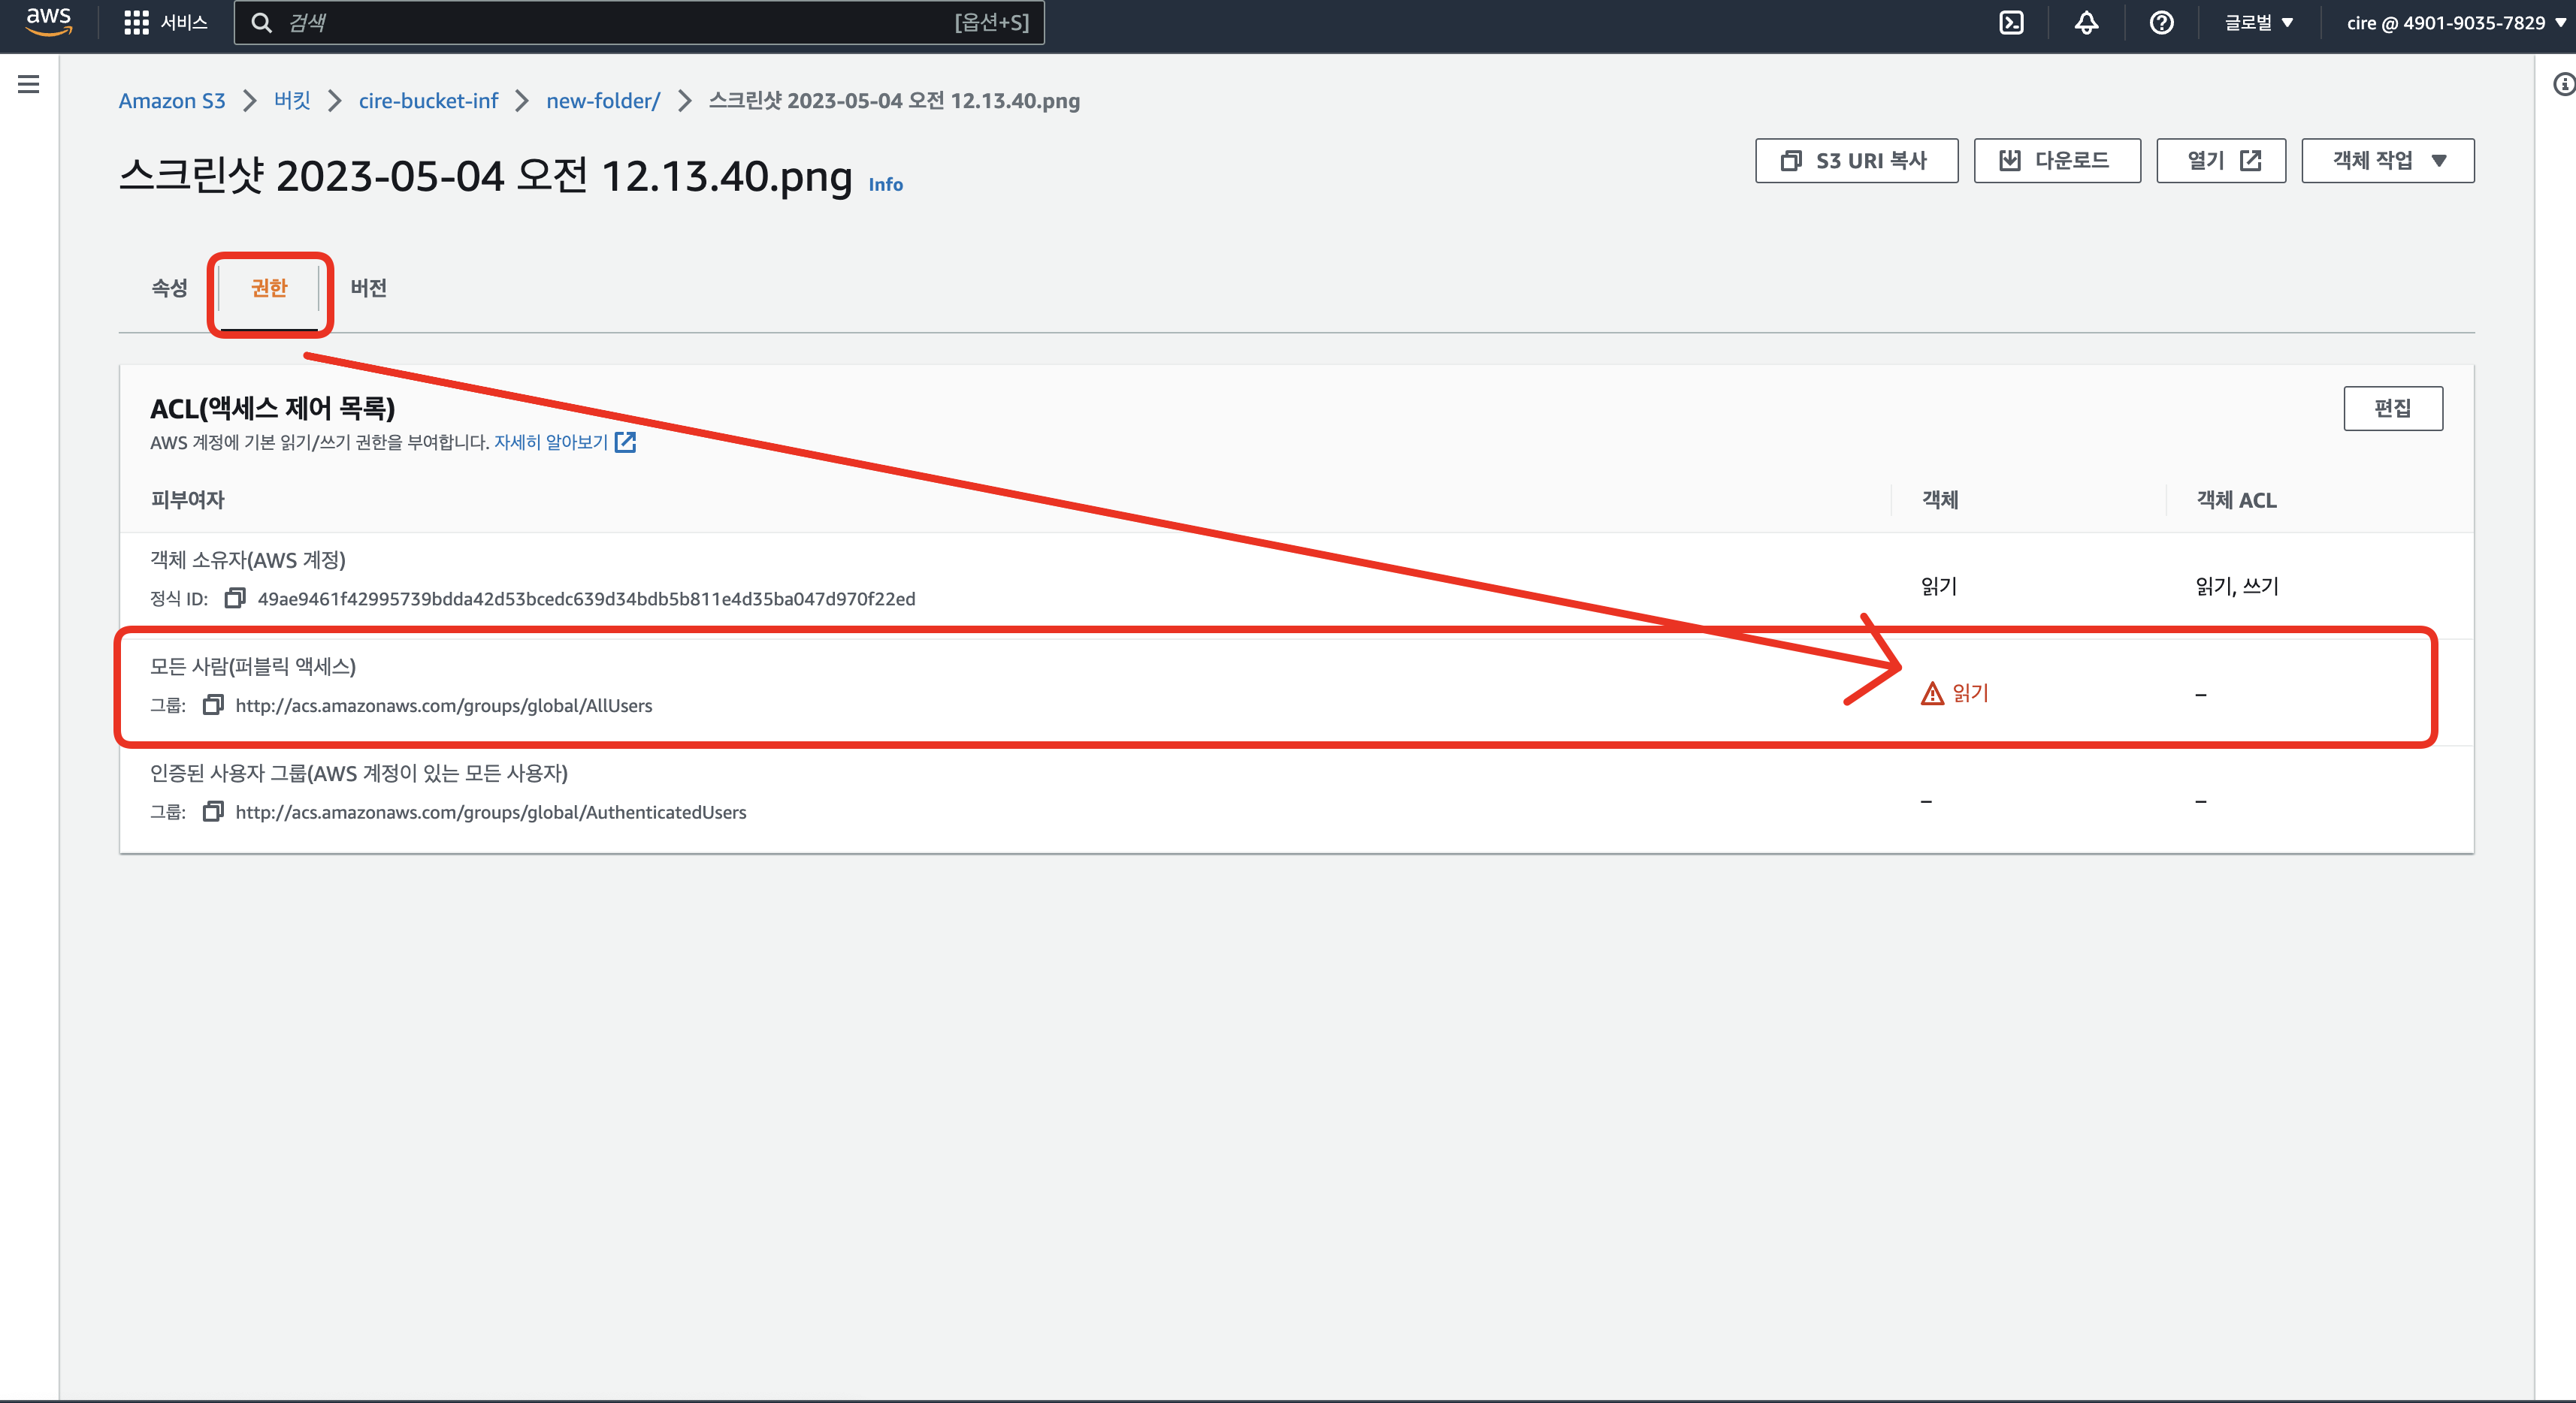
Task: Click the 피부여자 column header
Action: (x=187, y=499)
